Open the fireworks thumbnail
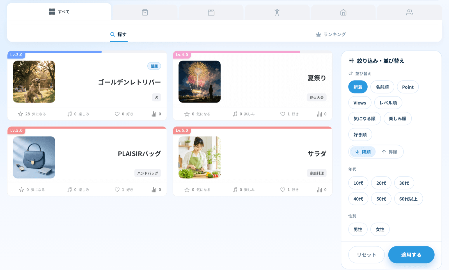This screenshot has height=270, width=449. click(200, 82)
